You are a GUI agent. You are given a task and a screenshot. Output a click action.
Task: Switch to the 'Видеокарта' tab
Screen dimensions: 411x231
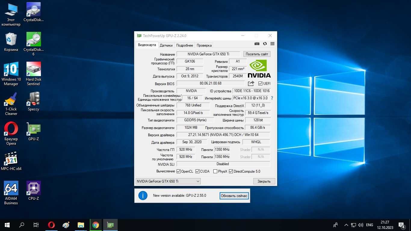click(x=147, y=45)
